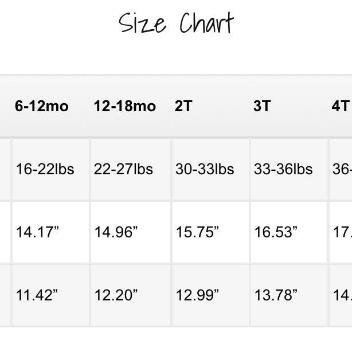The height and width of the screenshot is (352, 352).
Task: Click the 2T size header
Action: (183, 106)
